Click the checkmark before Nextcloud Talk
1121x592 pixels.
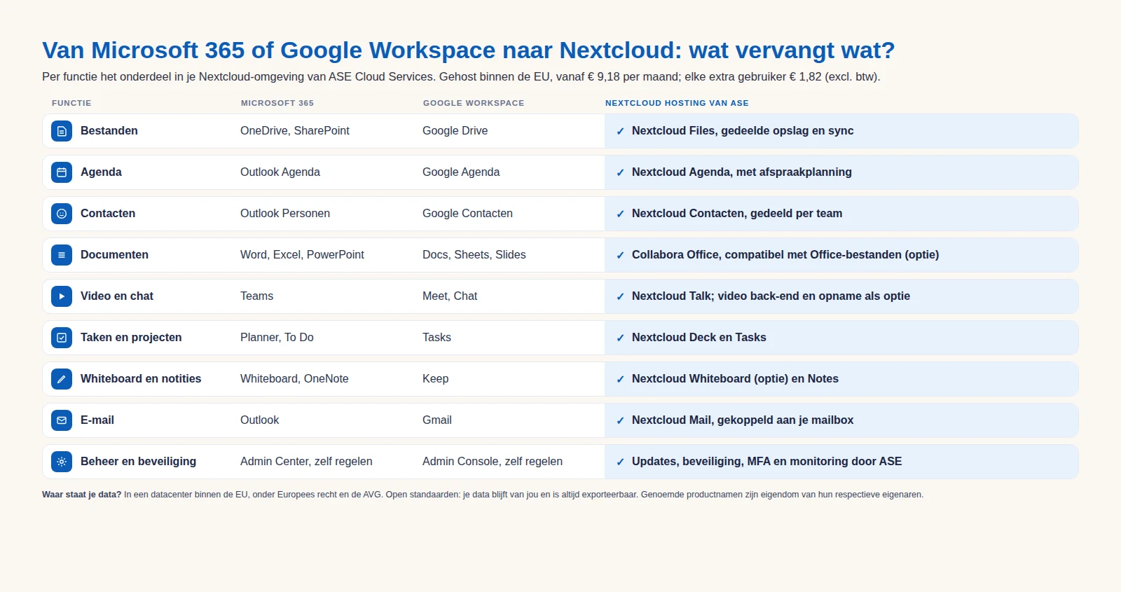click(x=620, y=296)
